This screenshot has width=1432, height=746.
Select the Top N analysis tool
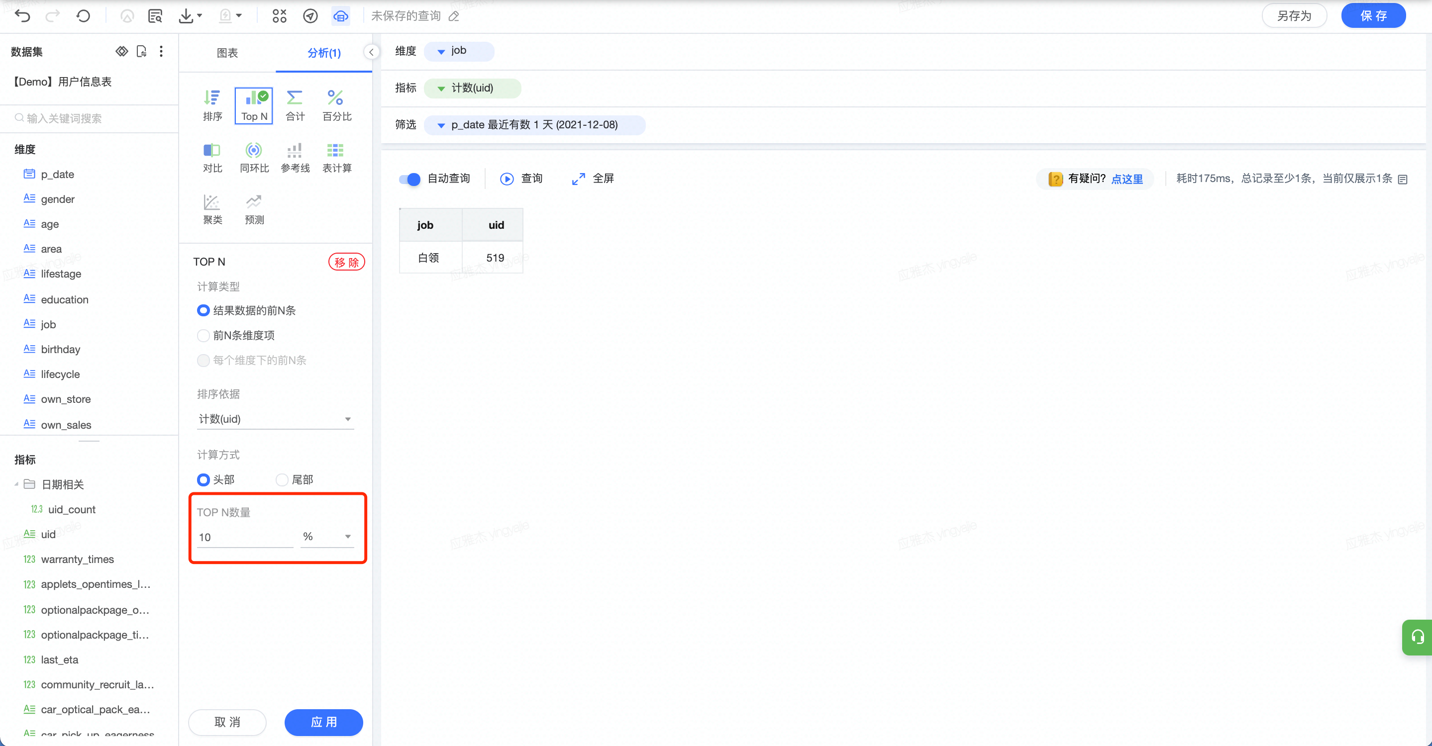(254, 105)
